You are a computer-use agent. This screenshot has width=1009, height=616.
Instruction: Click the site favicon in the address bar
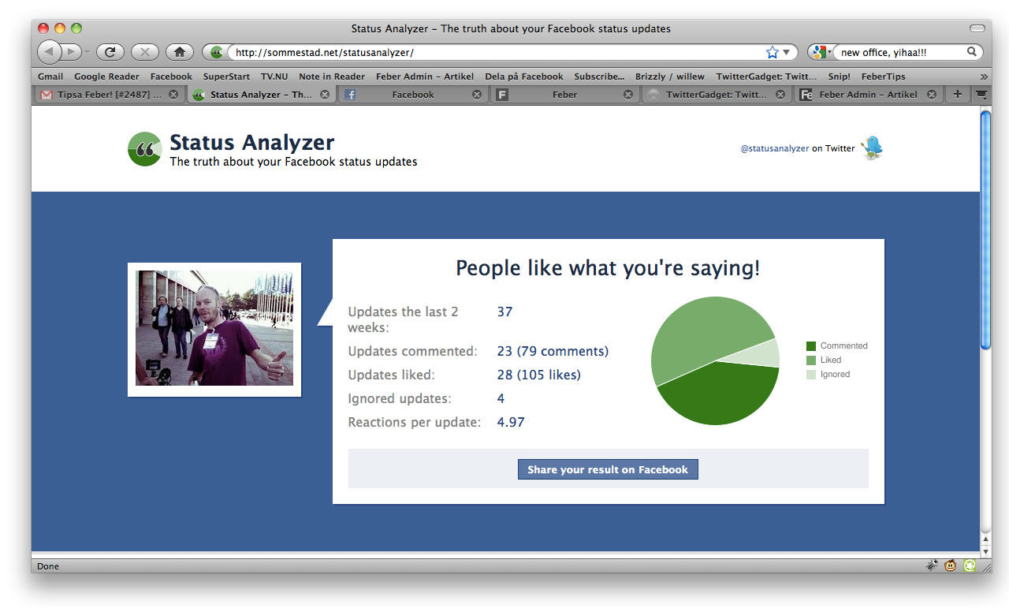(215, 50)
